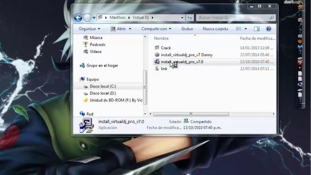The height and width of the screenshot is (175, 311).
Task: Toggle the preview pane icon
Action: (x=257, y=29)
